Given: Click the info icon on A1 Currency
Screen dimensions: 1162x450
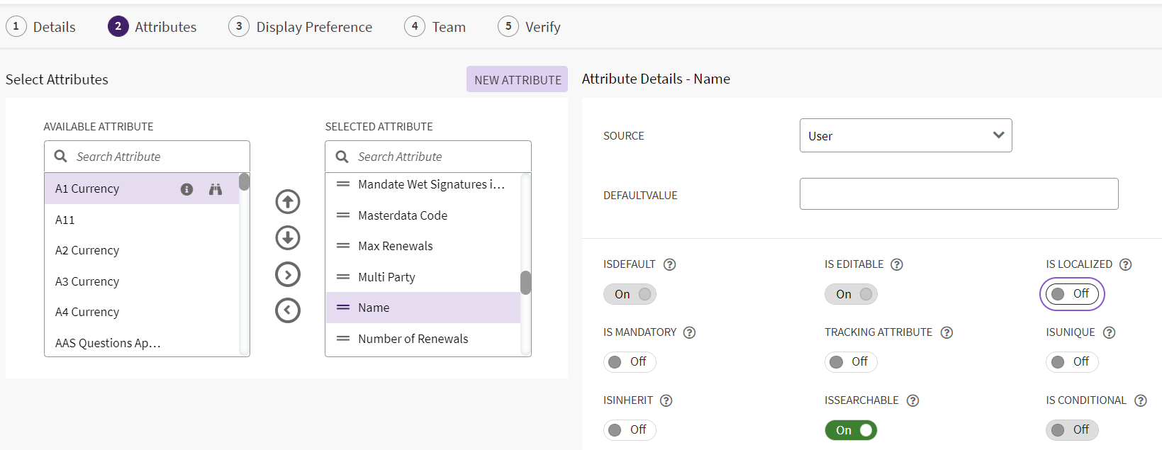Looking at the screenshot, I should tap(186, 189).
